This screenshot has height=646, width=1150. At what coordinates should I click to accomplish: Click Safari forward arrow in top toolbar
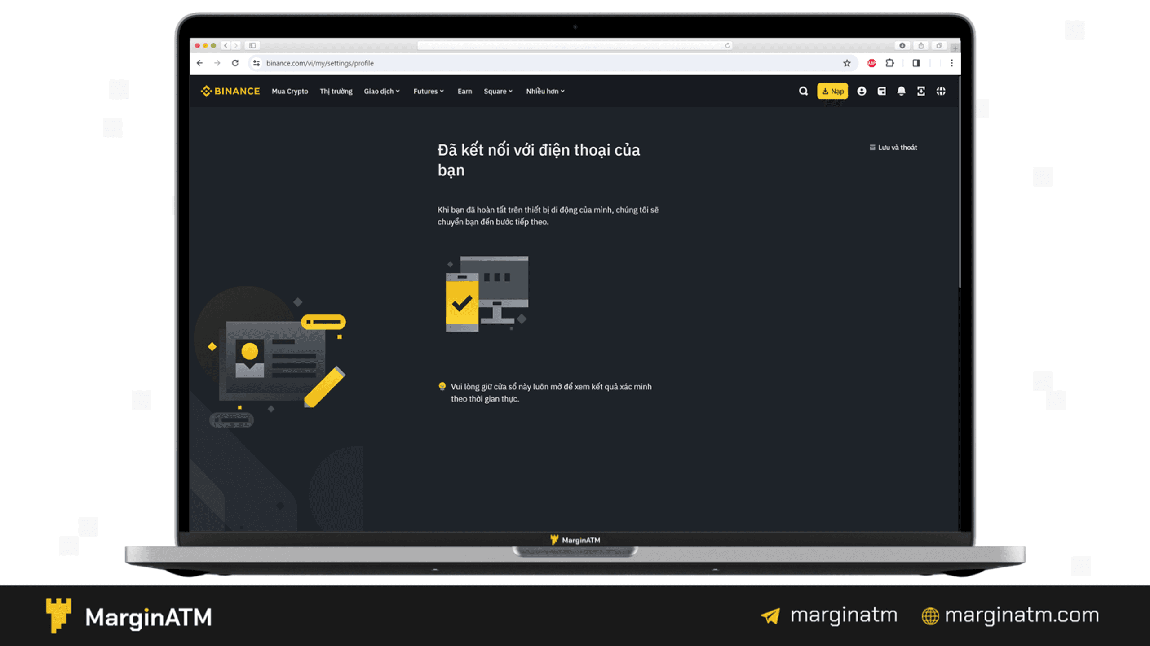coord(236,45)
